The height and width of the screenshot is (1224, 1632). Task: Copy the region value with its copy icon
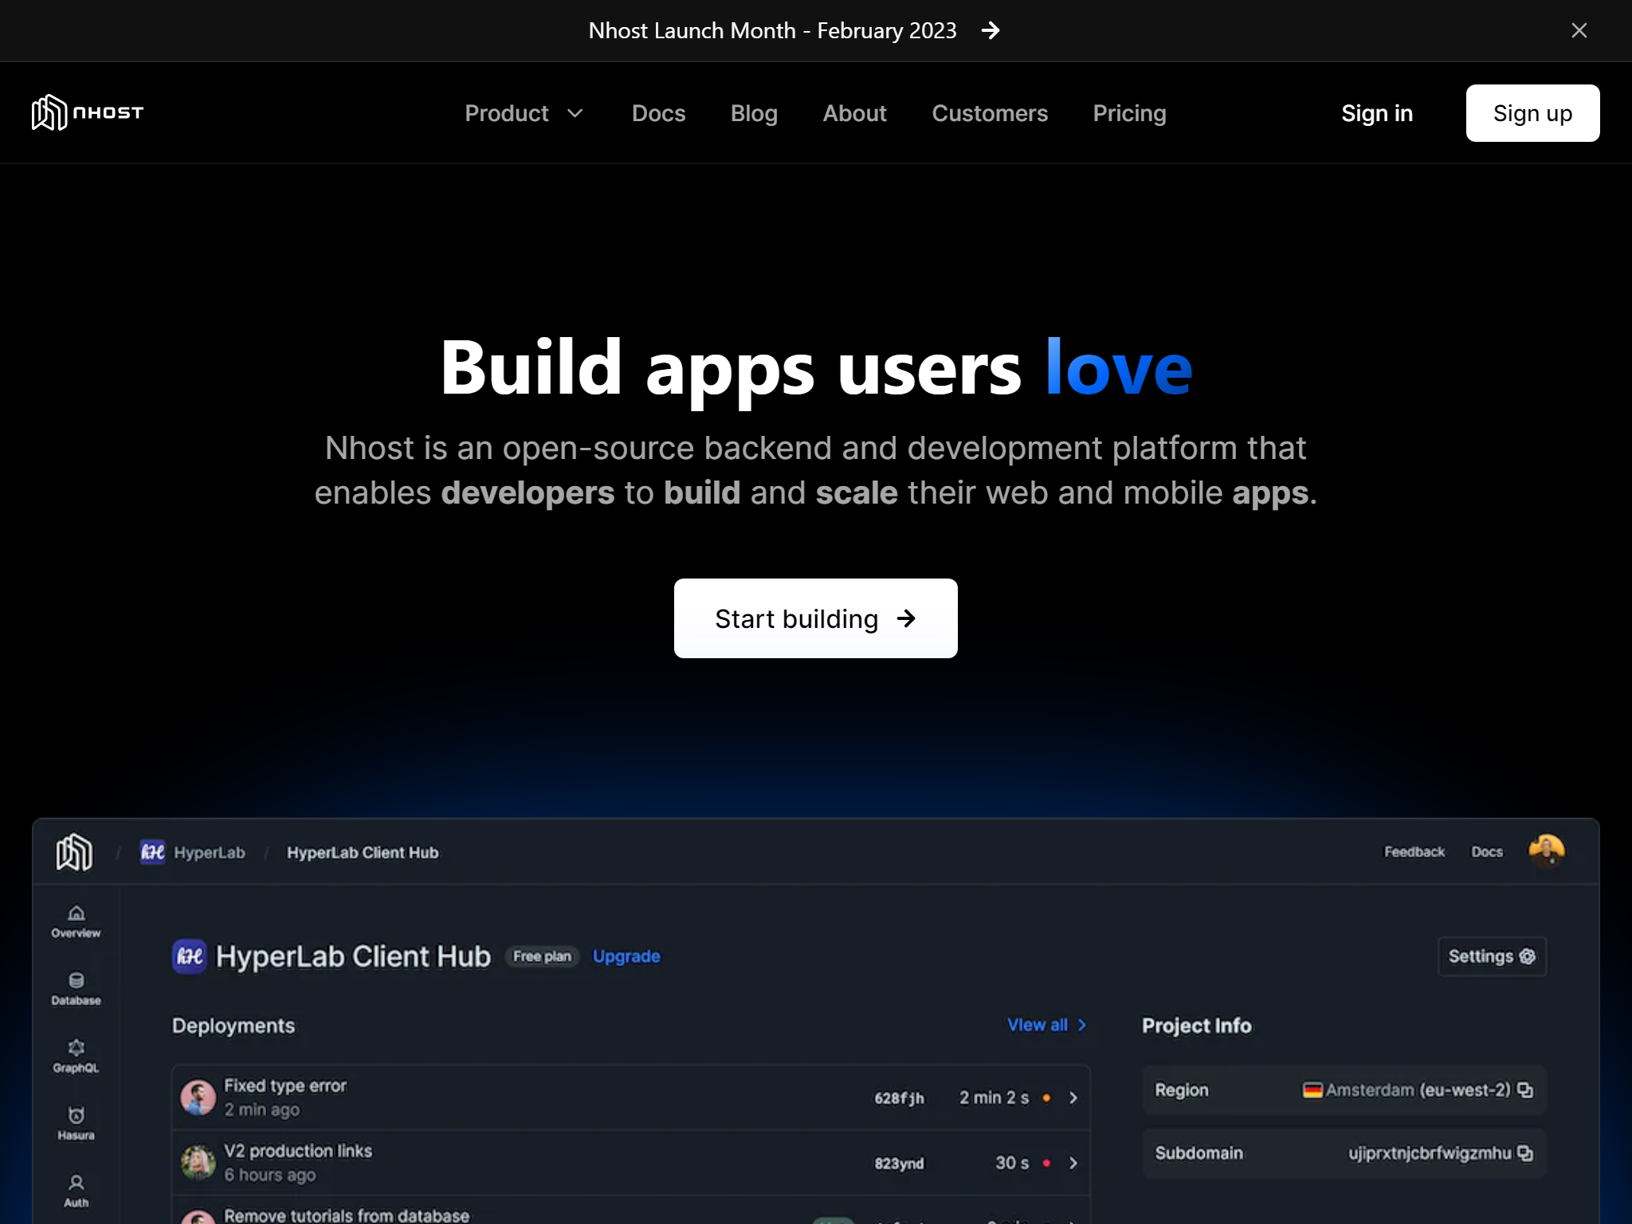1524,1089
